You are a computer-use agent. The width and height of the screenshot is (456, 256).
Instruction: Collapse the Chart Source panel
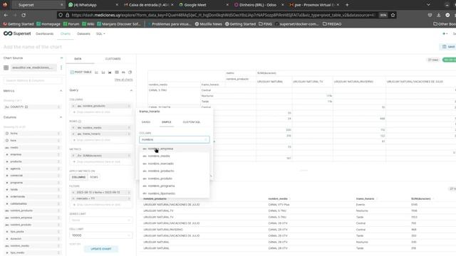[x=61, y=58]
